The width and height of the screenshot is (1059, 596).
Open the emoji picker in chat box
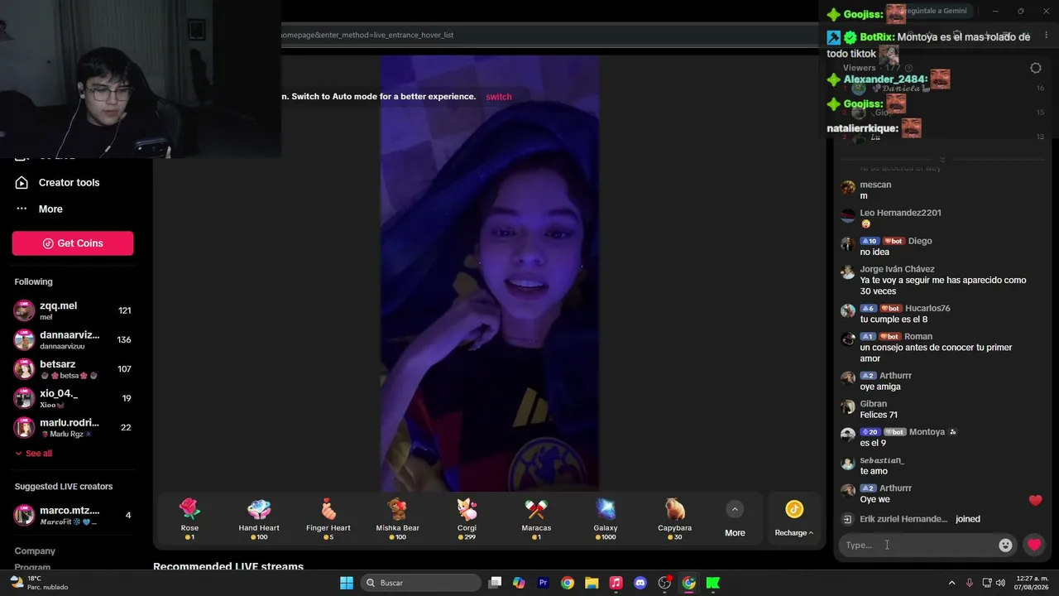pos(1005,545)
